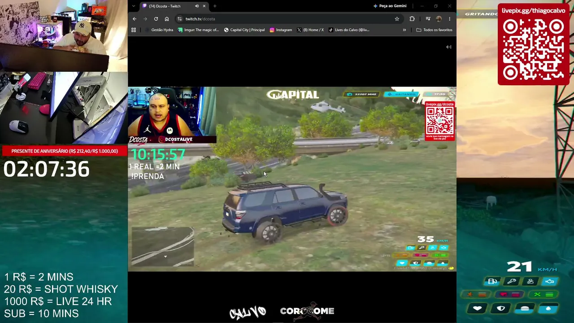Image resolution: width=574 pixels, height=323 pixels.
Task: Click the overhead desk camera feed
Action: (64, 108)
